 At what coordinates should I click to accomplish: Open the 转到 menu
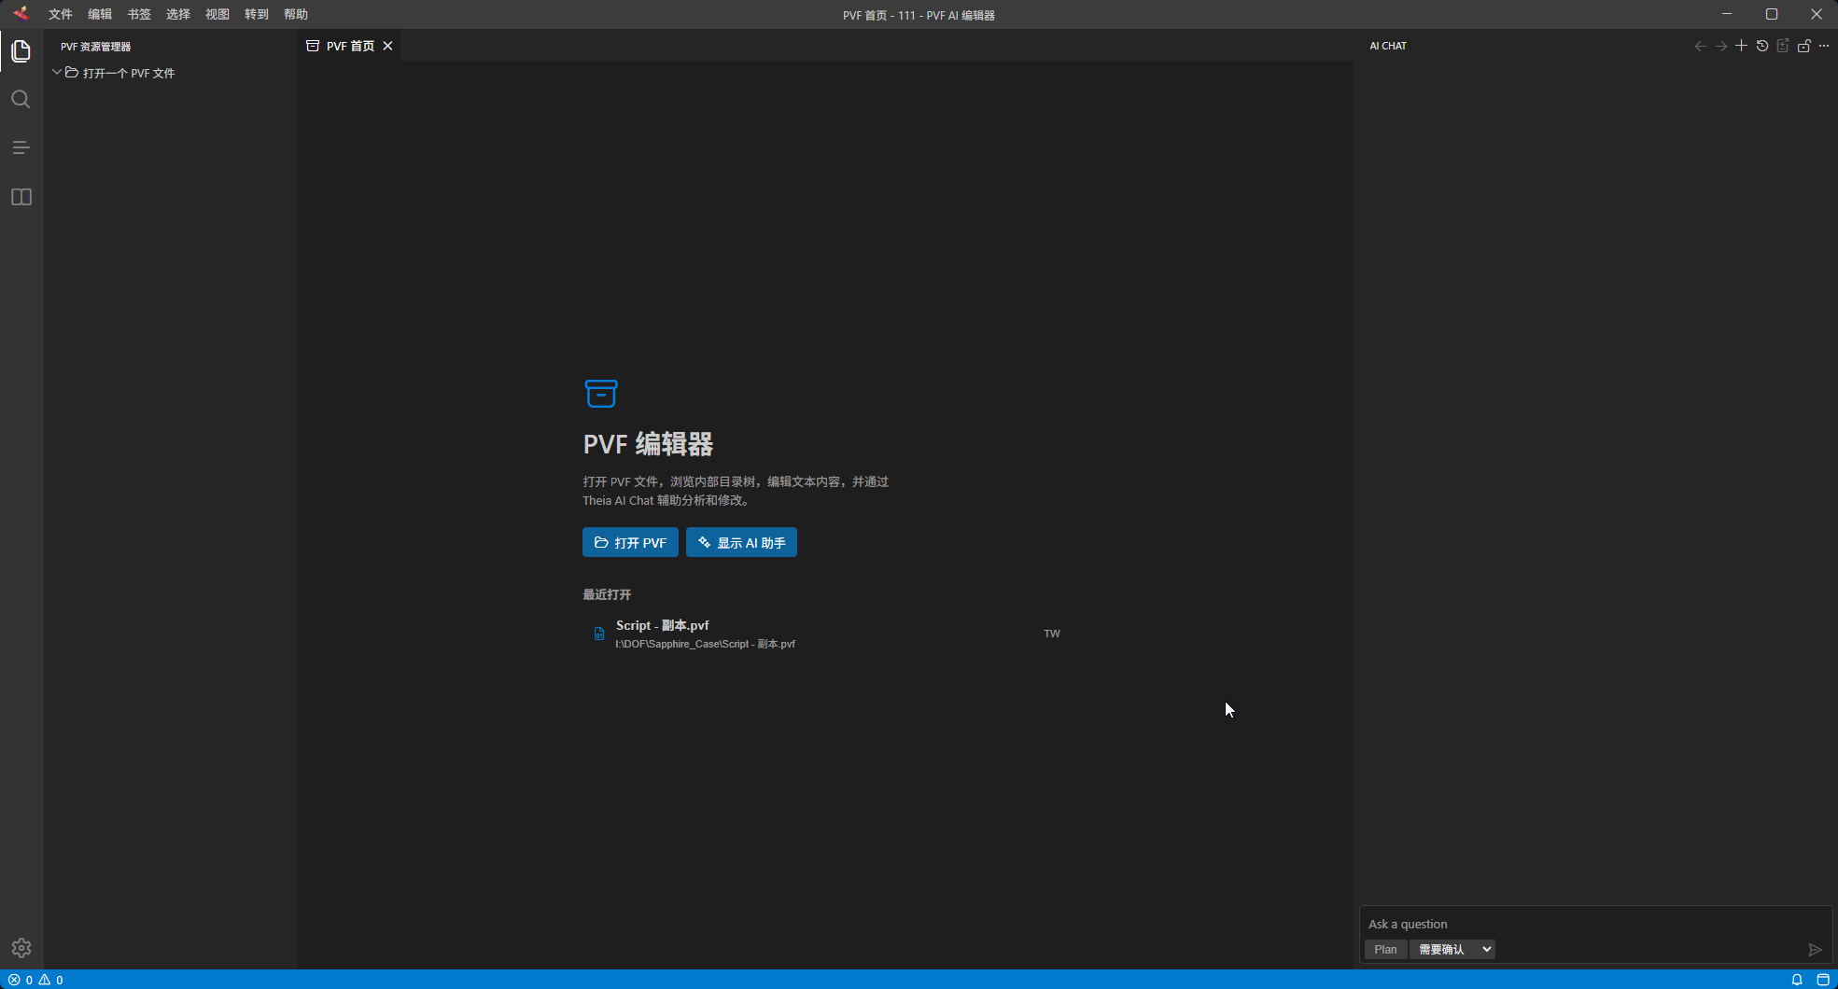tap(257, 14)
